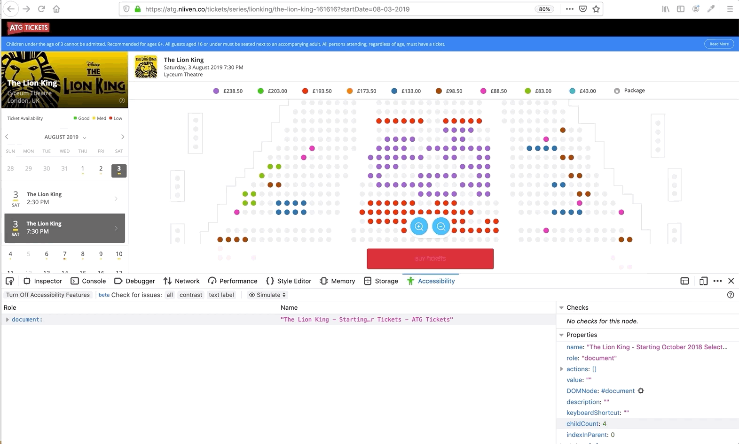The image size is (739, 444).
Task: Zoom in on the seat map
Action: point(419,227)
